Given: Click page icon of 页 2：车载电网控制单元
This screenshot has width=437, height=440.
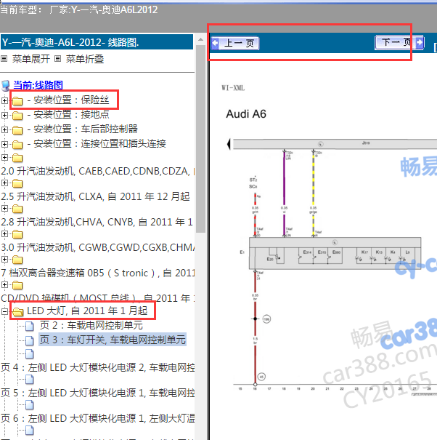Looking at the screenshot, I should [x=30, y=326].
